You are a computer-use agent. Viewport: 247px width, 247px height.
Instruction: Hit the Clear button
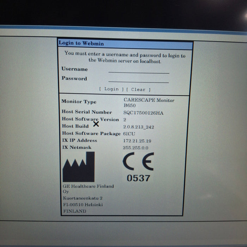click(x=138, y=90)
